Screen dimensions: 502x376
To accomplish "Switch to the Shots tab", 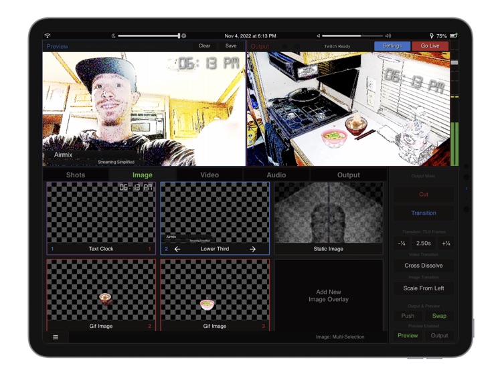I will [76, 175].
